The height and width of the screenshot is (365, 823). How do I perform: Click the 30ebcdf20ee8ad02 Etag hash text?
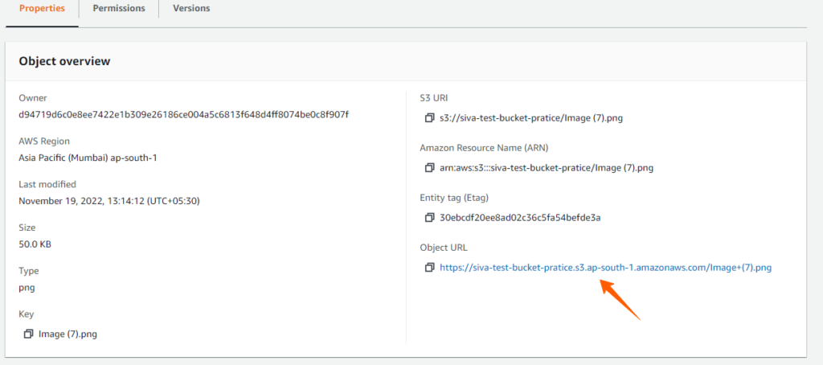coord(520,217)
